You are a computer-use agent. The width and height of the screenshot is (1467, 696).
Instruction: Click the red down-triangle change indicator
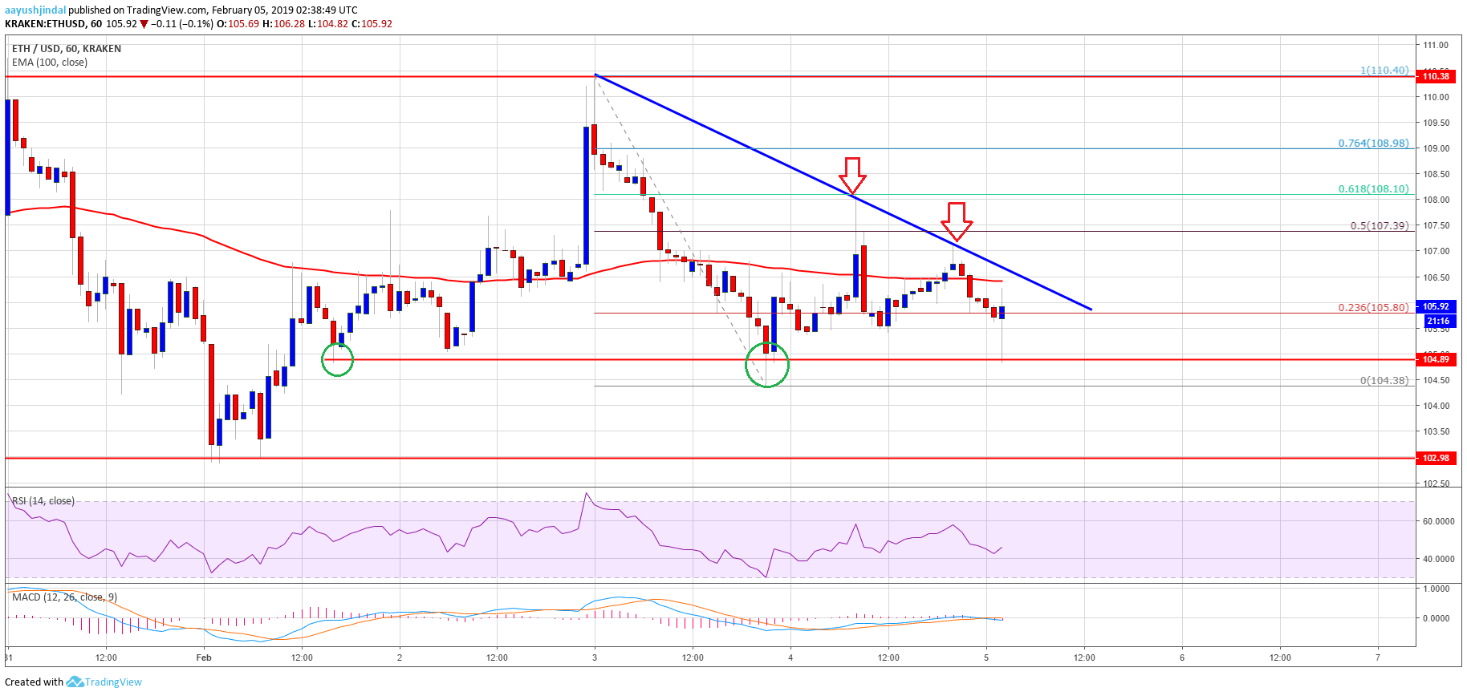point(144,24)
